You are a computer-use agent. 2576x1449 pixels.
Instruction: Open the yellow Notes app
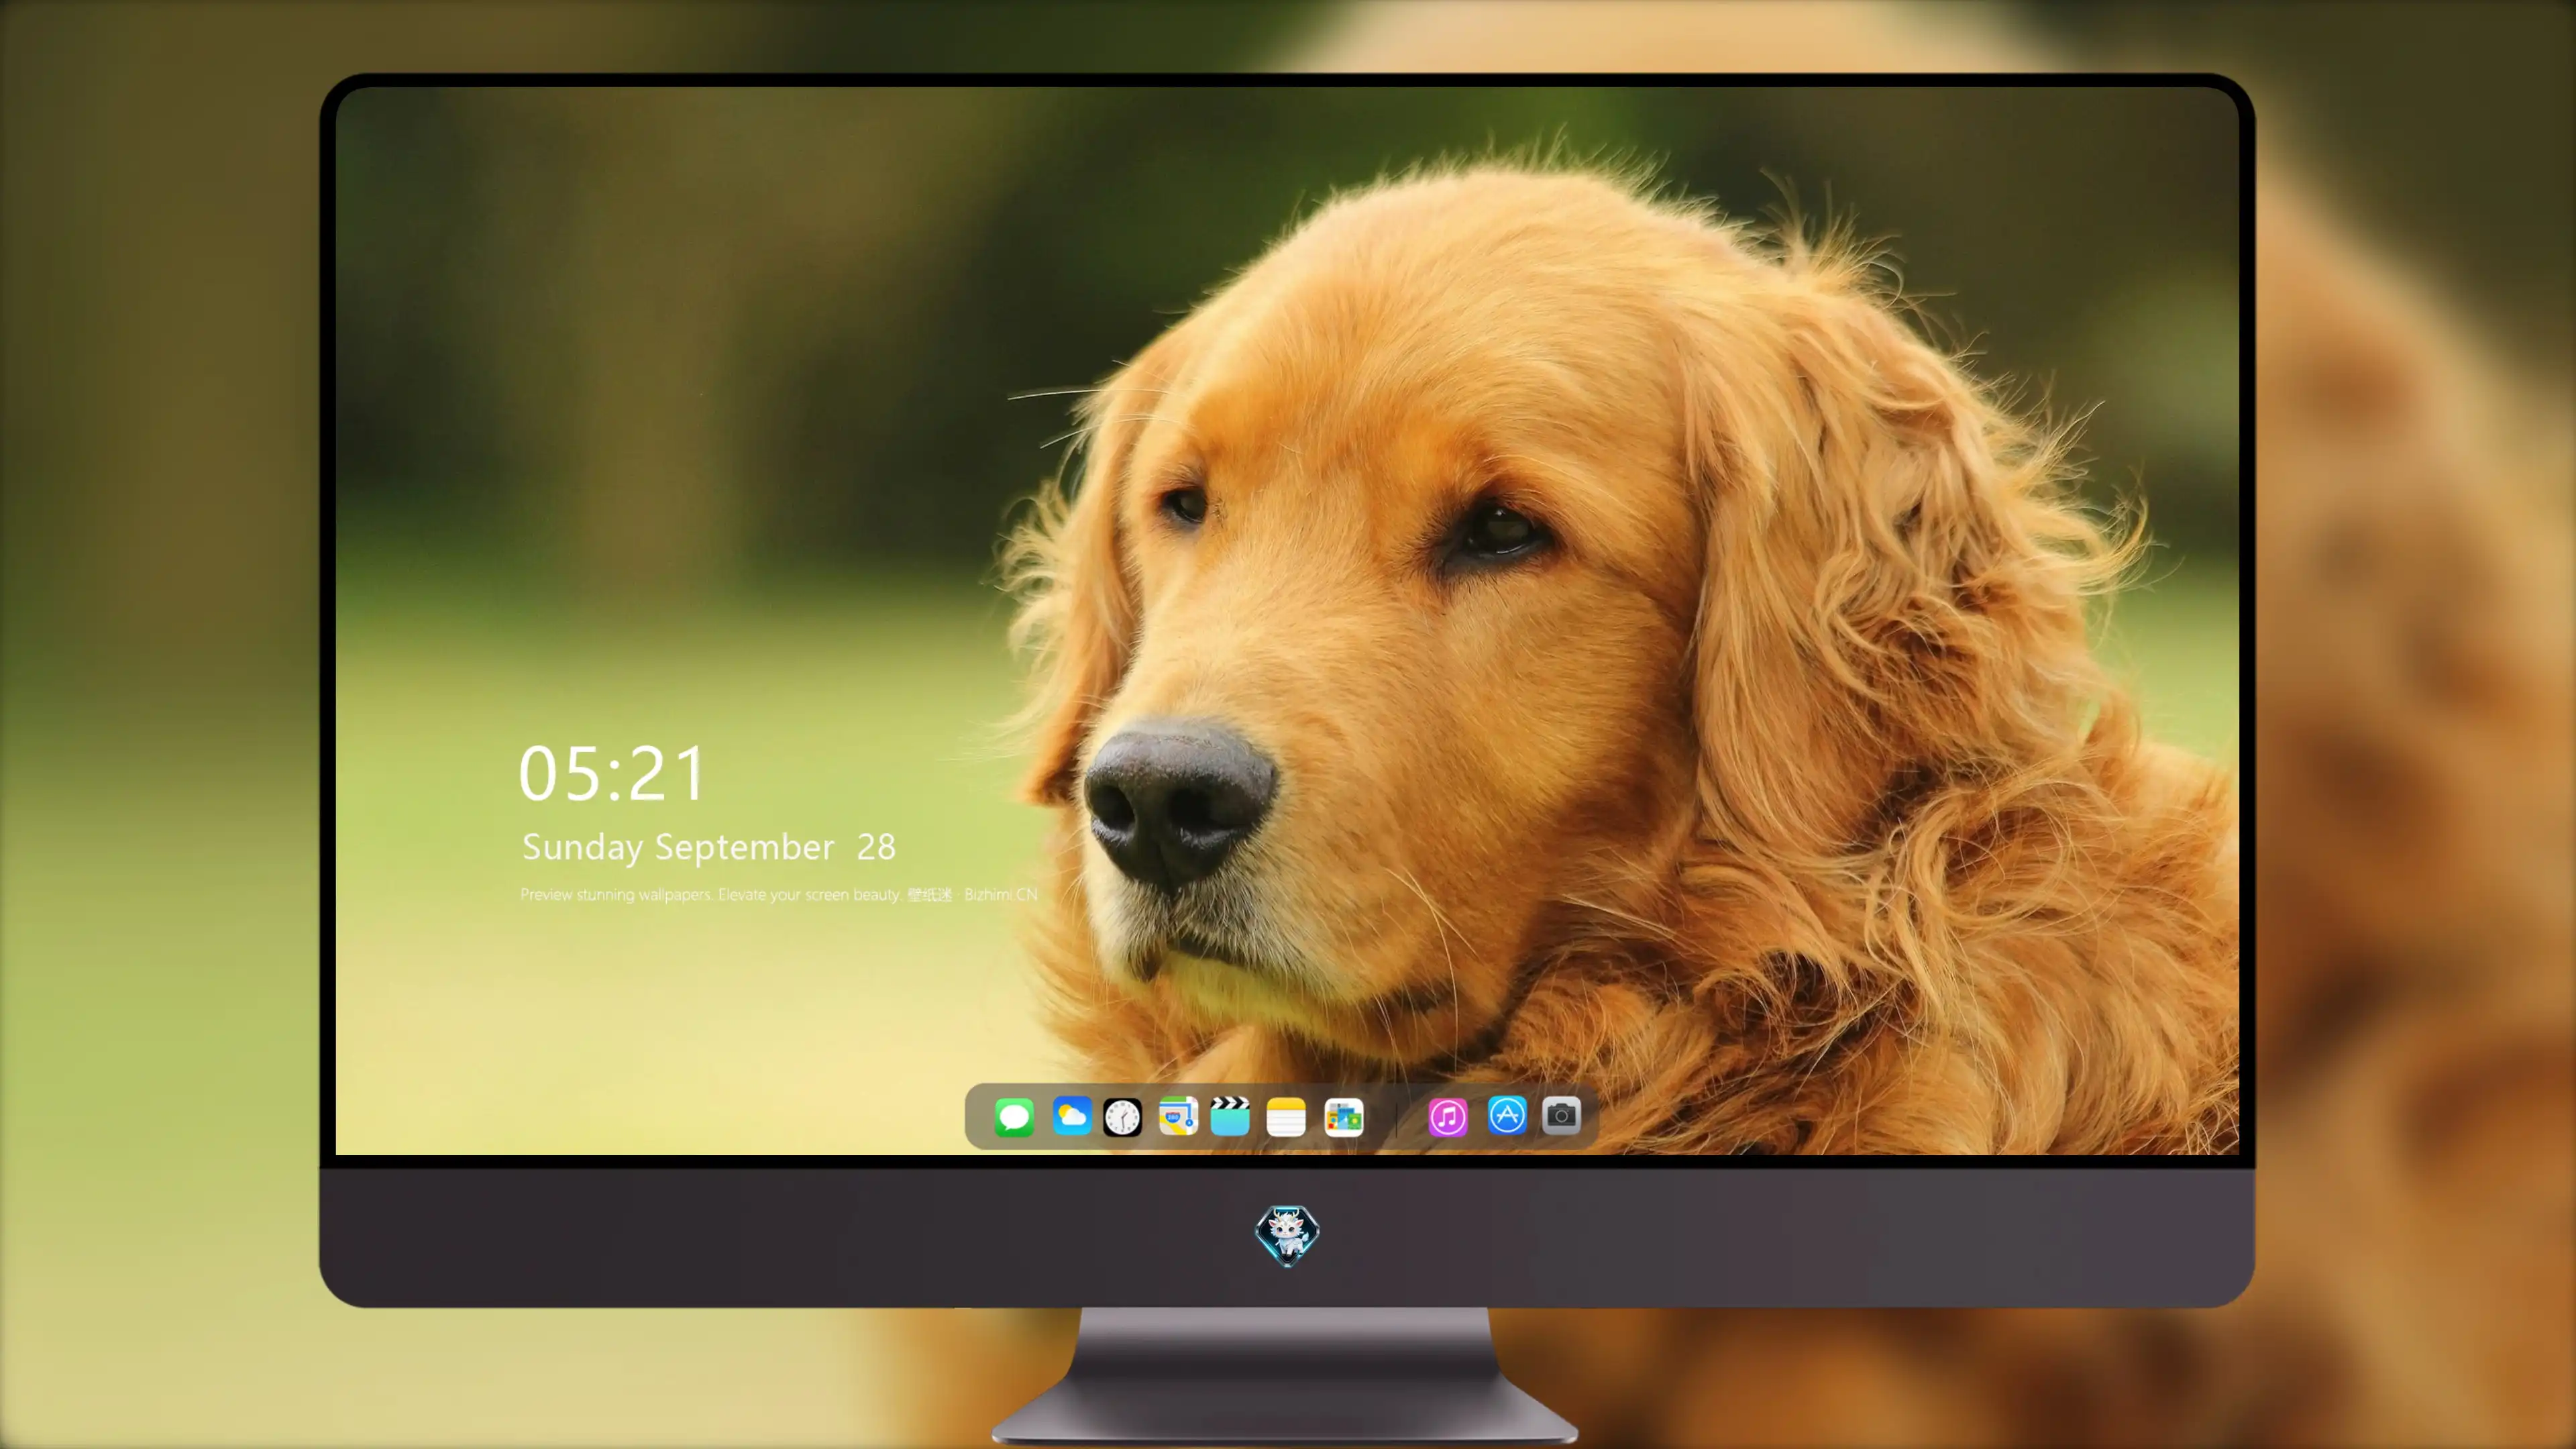tap(1286, 1117)
